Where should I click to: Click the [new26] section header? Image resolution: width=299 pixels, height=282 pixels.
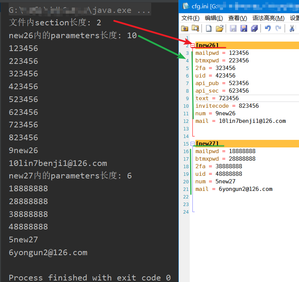[x=207, y=45]
